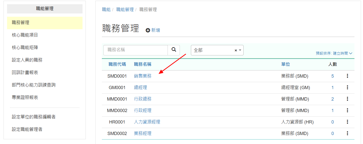Select 職務管理 in the sidebar
The width and height of the screenshot is (363, 144).
tap(45, 23)
